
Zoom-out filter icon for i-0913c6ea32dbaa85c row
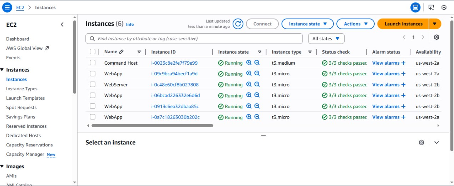pos(257,106)
